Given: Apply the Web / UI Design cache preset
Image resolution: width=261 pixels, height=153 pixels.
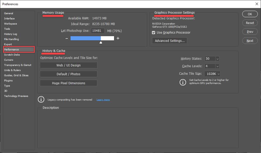Looking at the screenshot, I should click(x=68, y=65).
